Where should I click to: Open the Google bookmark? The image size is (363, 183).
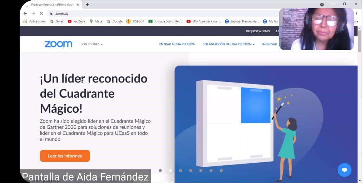(115, 21)
